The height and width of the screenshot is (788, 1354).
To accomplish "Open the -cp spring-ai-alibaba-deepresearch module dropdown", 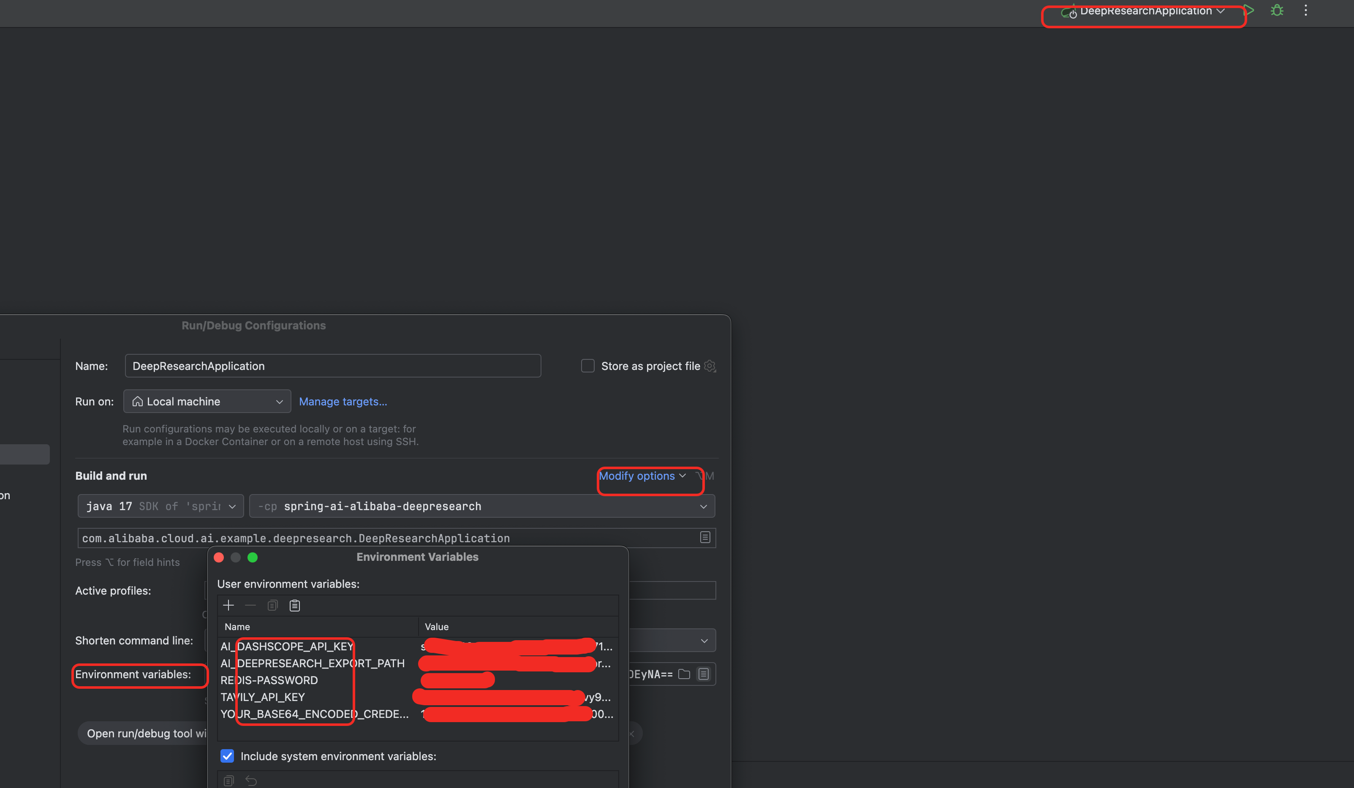I will [703, 506].
